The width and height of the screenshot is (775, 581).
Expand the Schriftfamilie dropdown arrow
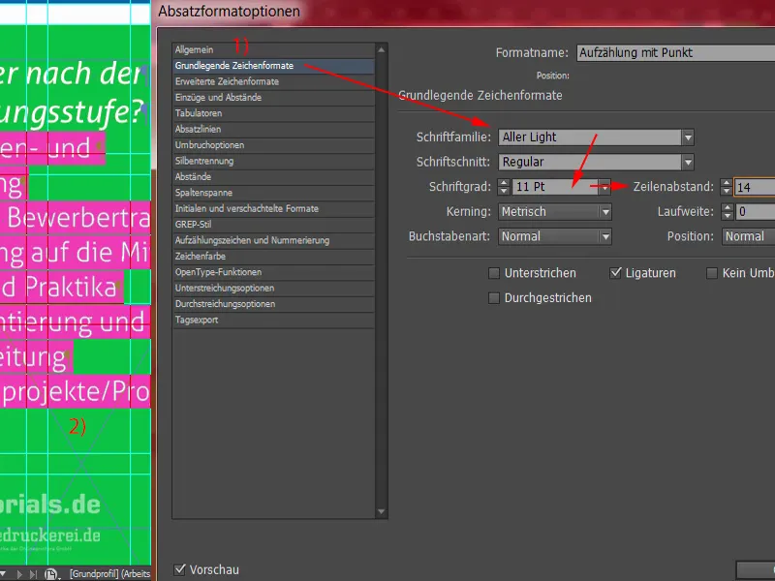coord(688,138)
